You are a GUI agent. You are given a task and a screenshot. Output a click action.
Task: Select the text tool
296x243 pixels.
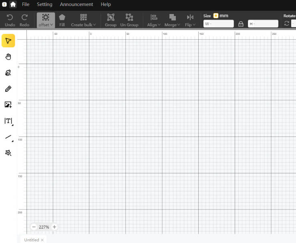click(8, 121)
